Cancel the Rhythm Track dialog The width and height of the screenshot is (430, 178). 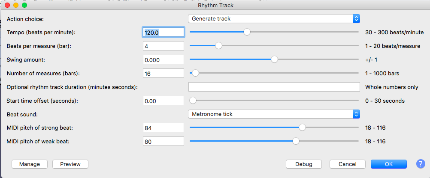point(347,164)
